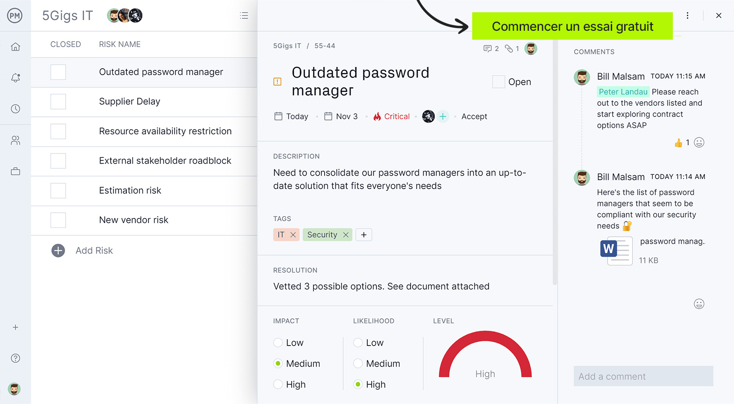Viewport: 734px width, 404px height.
Task: Click the plus icon in the sidebar
Action: point(16,327)
